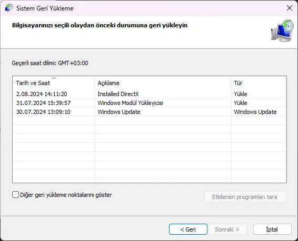Sort by the Açıklama column header
The height and width of the screenshot is (241, 298).
(163, 83)
